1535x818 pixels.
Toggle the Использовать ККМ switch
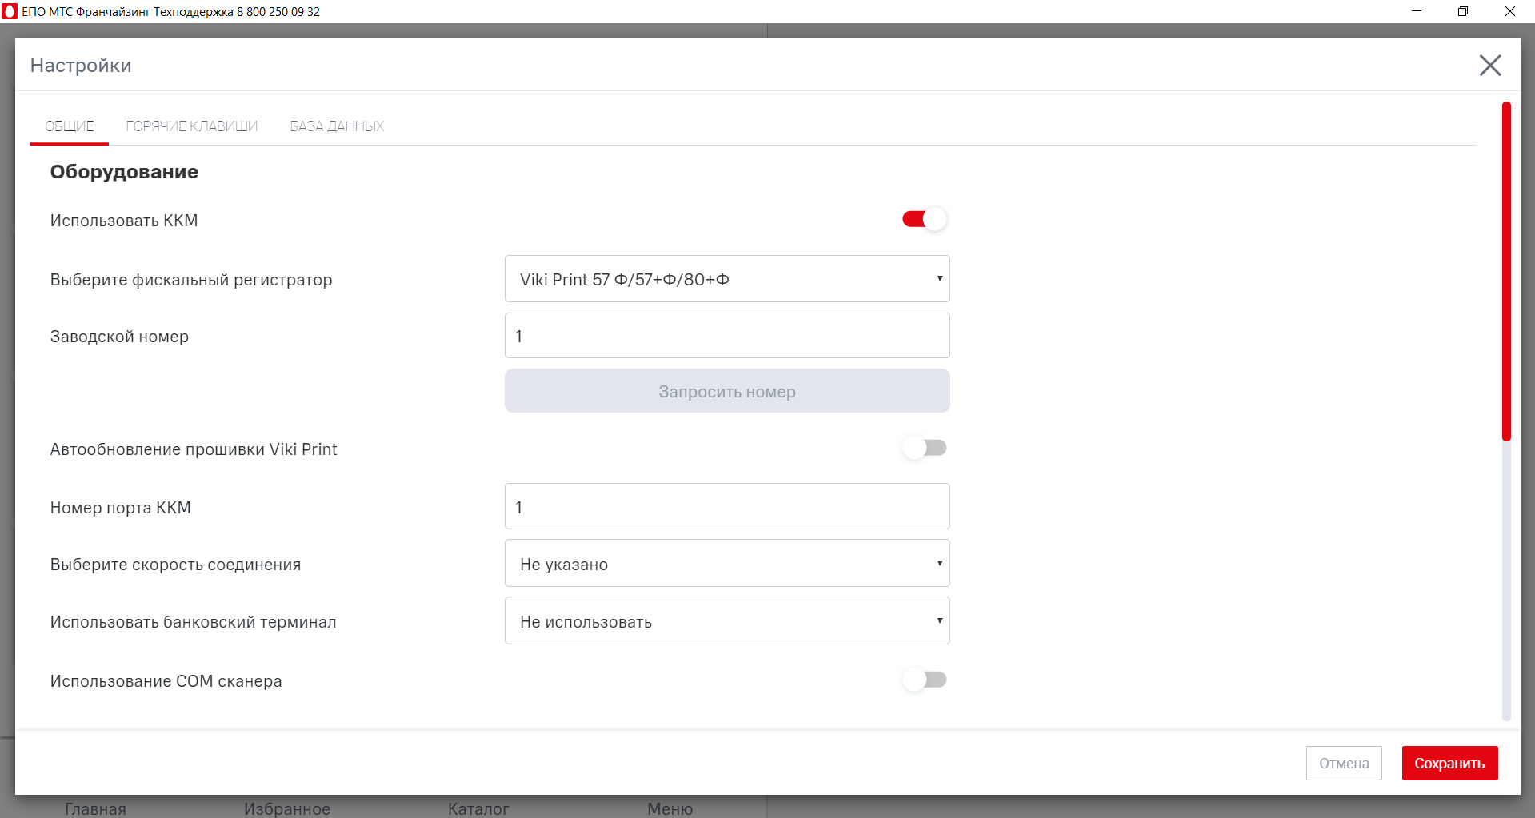click(925, 219)
